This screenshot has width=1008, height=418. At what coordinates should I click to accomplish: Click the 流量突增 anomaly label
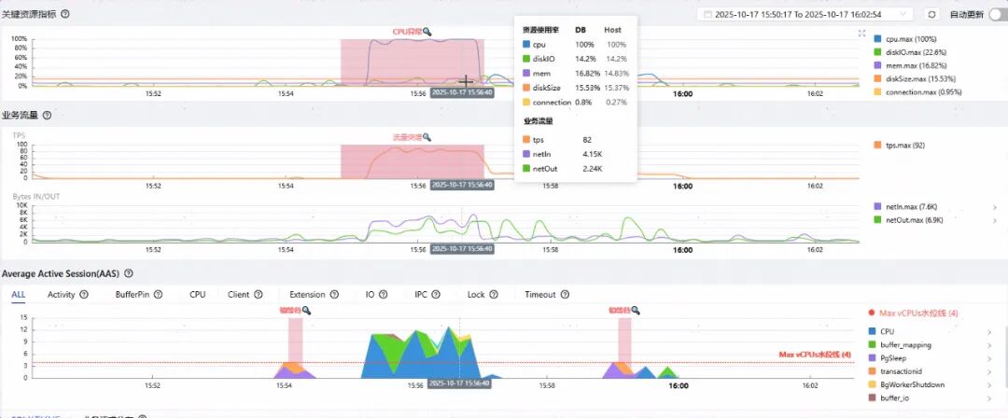(408, 137)
